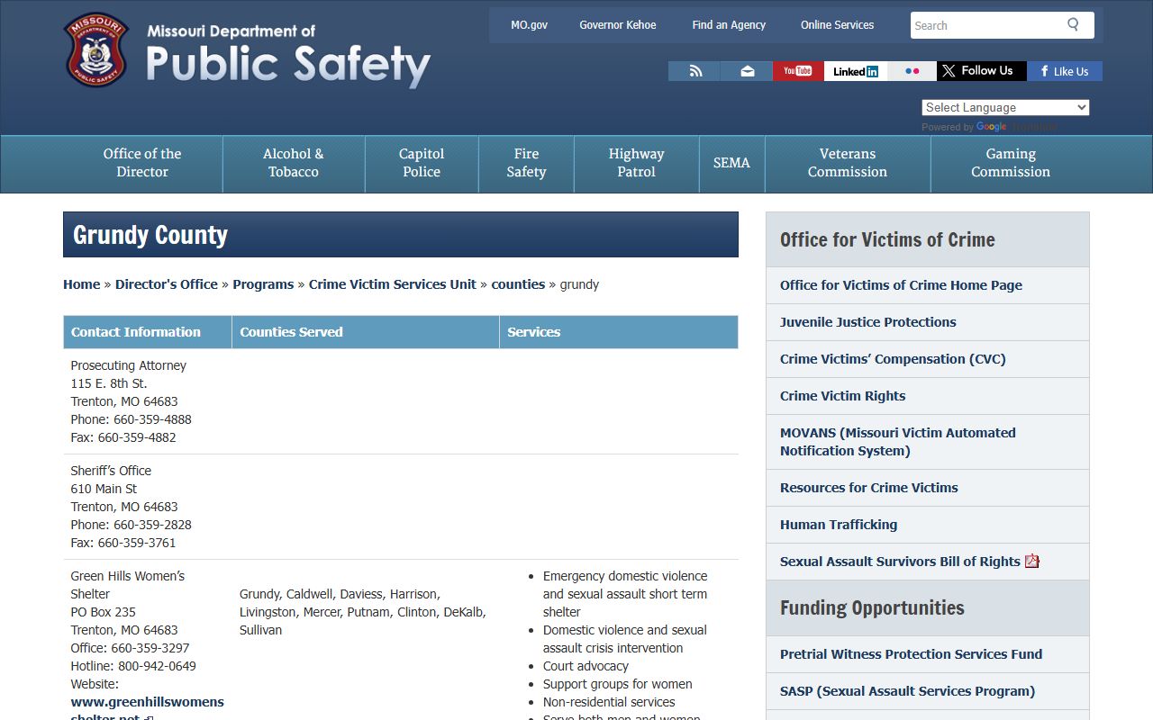Click the Funding Opportunities heading
This screenshot has width=1153, height=720.
872,608
